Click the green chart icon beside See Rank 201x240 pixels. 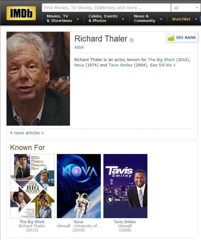(171, 38)
